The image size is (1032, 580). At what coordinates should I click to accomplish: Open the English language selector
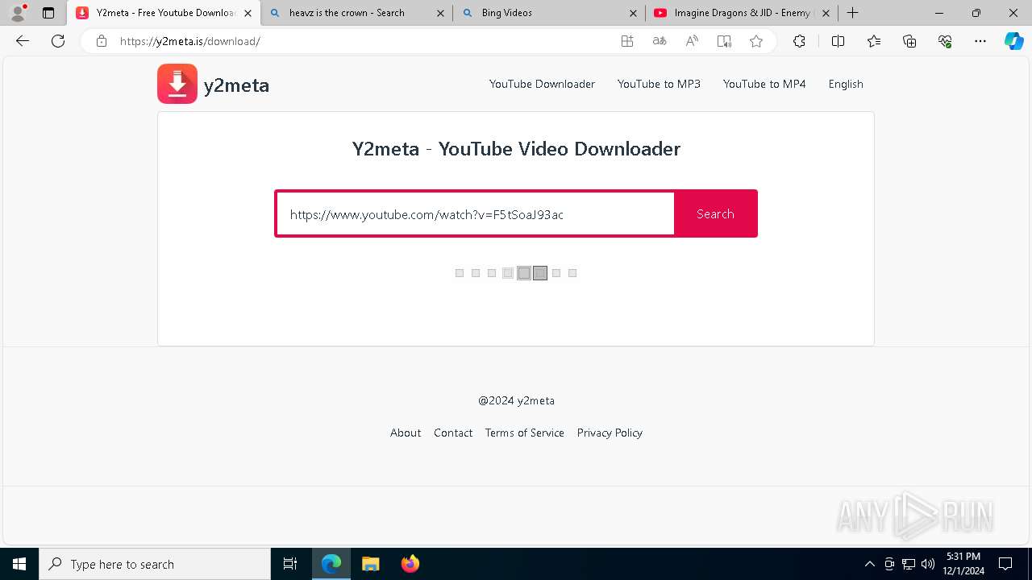(846, 84)
